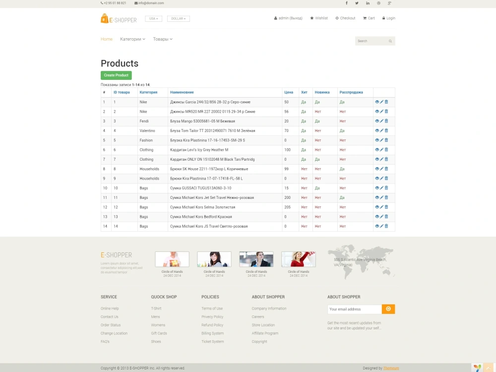Viewport: 496px width, 372px height.
Task: Open the Cart from the top navigation
Action: 369,18
